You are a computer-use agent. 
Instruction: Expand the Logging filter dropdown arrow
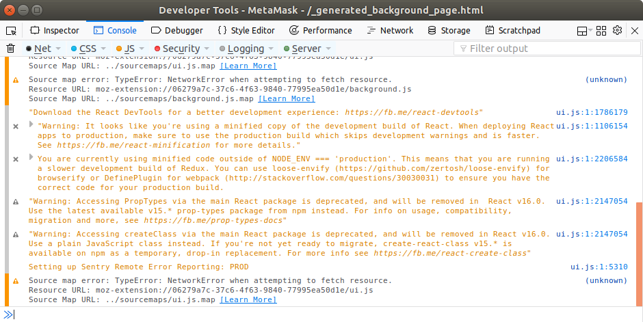coord(271,49)
